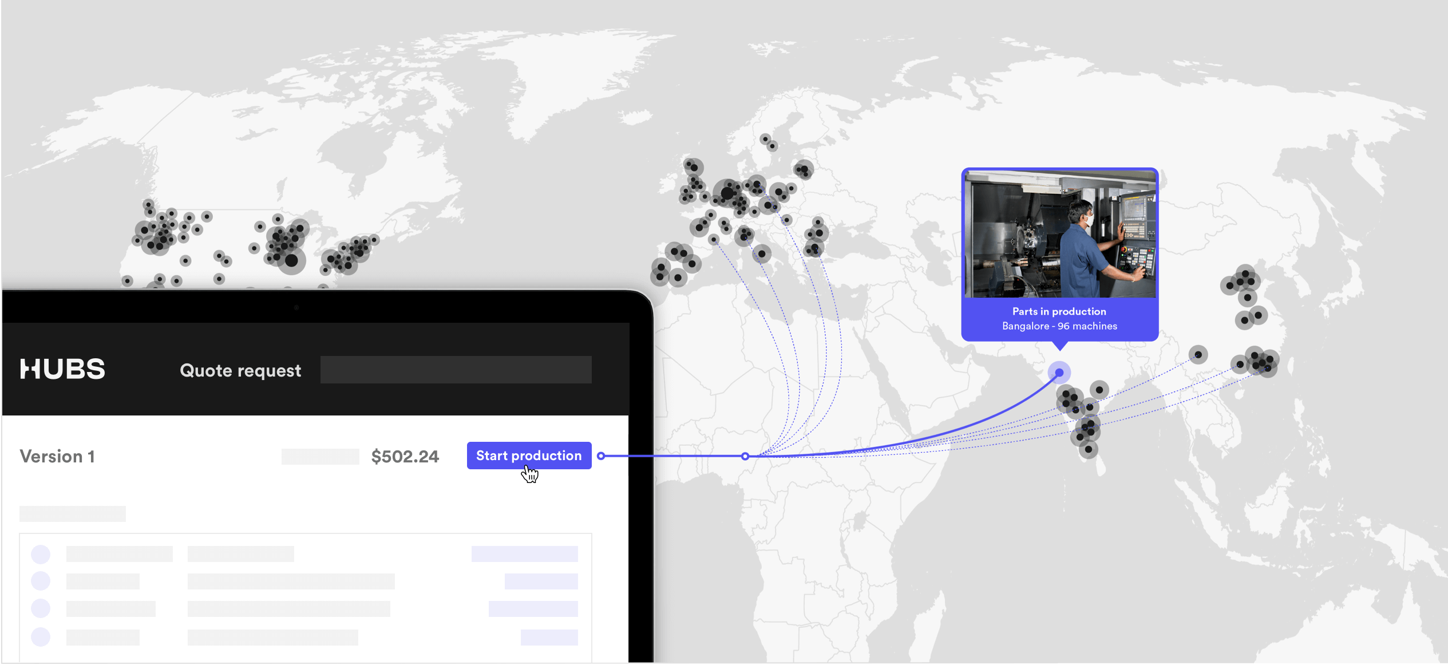Click the route junction node on the map
Viewport: 1448px width, 665px height.
[x=745, y=456]
